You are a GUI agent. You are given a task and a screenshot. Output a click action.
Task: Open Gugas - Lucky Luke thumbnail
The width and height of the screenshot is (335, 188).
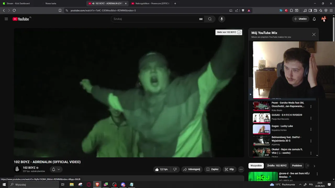(x=261, y=129)
